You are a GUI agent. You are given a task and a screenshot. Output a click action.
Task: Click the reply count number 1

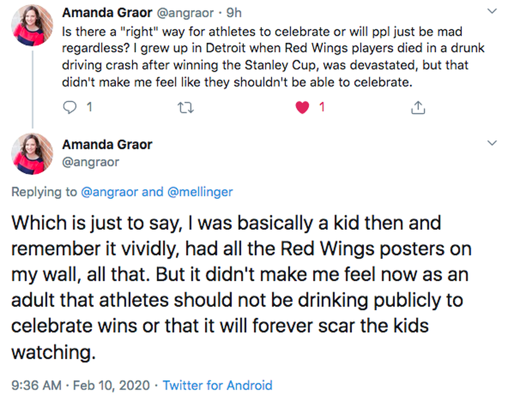point(89,107)
